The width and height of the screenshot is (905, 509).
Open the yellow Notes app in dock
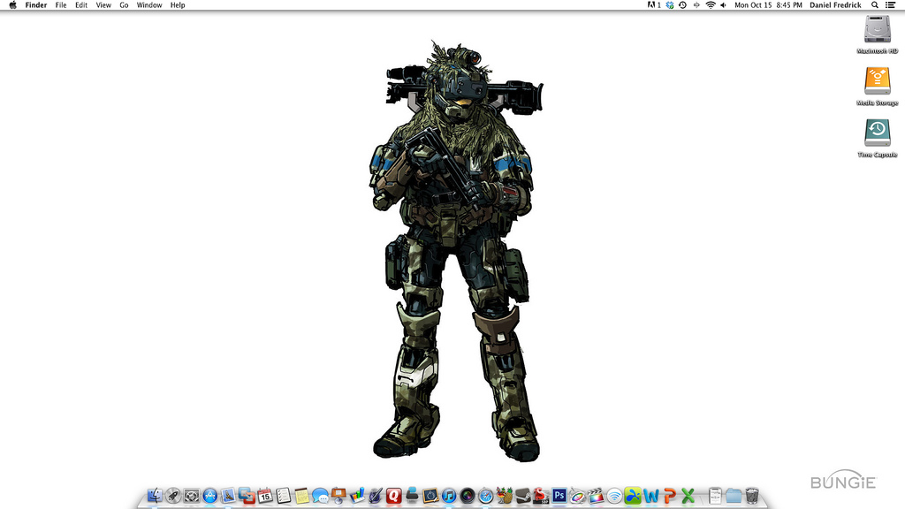coord(302,495)
